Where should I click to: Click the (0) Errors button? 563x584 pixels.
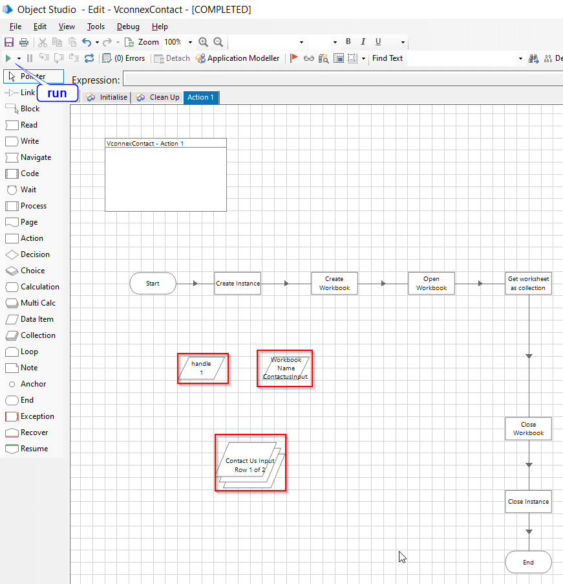coord(124,58)
